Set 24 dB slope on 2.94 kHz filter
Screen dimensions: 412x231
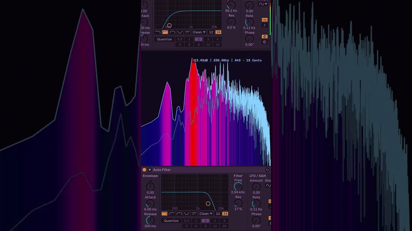pyautogui.click(x=225, y=214)
